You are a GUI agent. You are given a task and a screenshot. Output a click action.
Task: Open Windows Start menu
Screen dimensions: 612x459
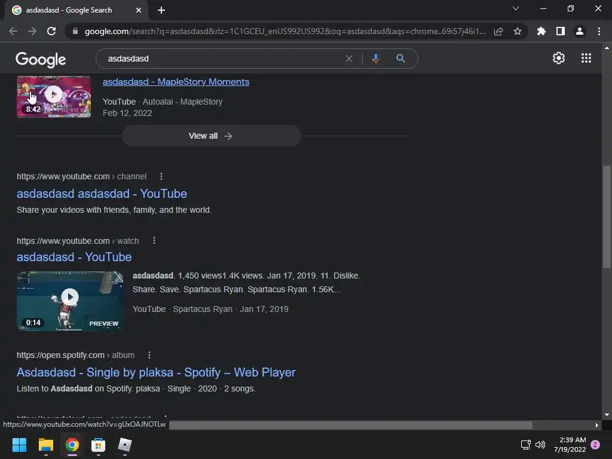click(19, 445)
